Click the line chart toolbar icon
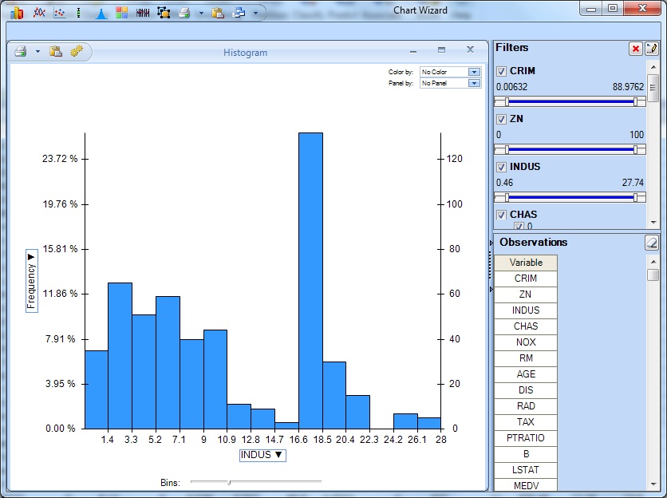The height and width of the screenshot is (498, 667). coord(37,13)
